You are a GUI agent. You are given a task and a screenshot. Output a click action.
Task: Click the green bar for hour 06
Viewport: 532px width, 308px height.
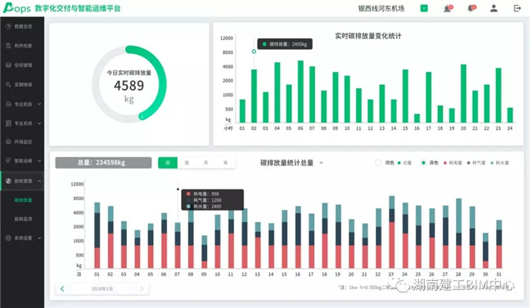pos(300,92)
